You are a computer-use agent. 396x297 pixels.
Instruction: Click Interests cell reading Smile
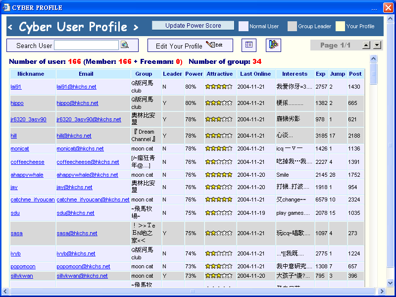(283, 175)
